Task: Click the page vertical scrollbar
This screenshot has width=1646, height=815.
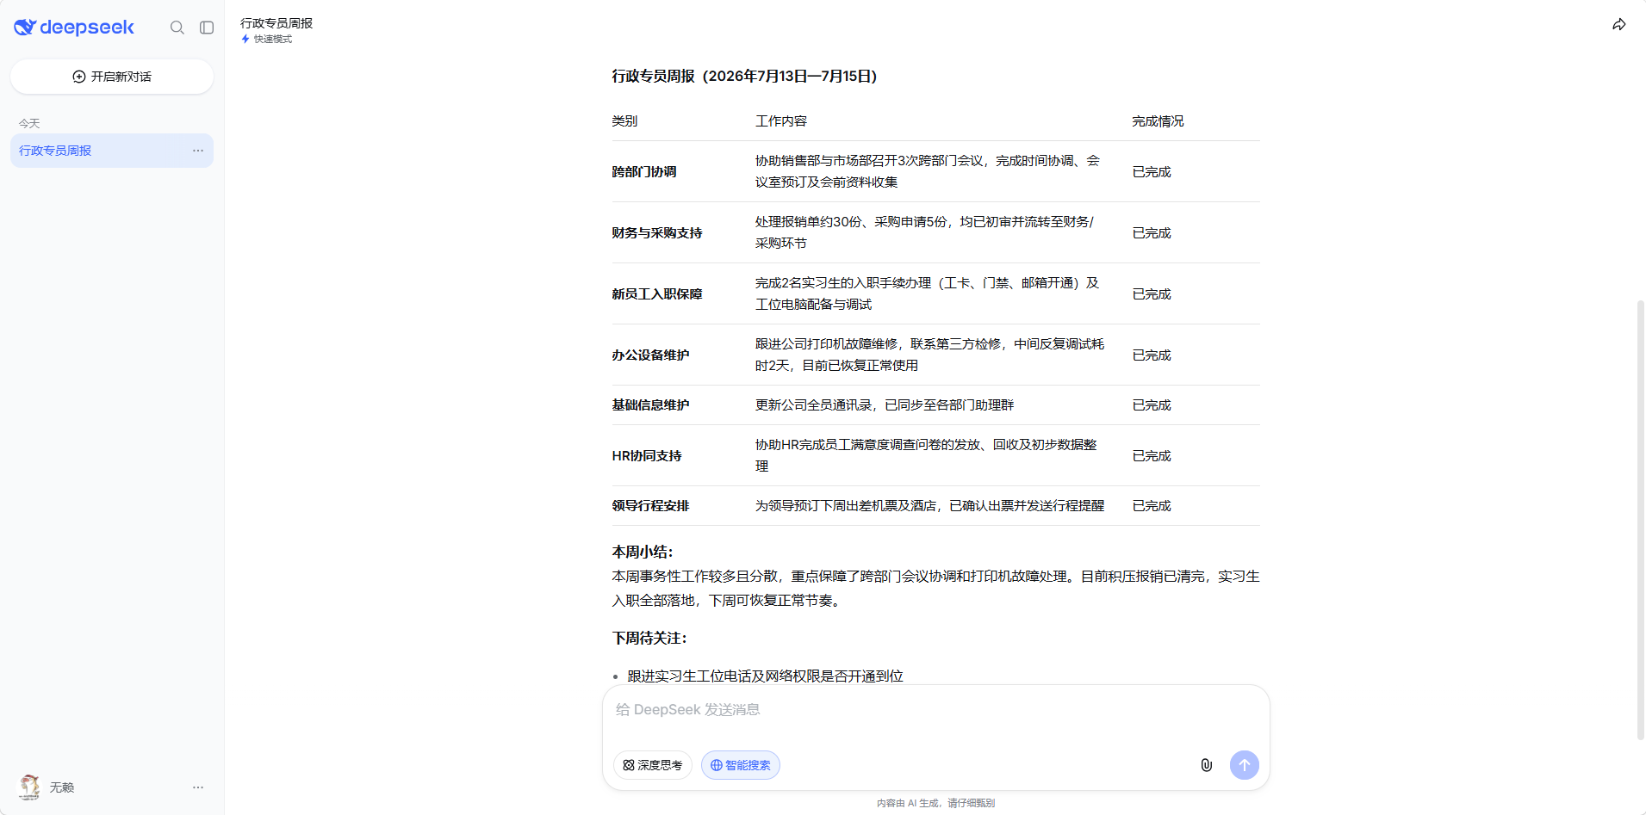Action: [x=1640, y=520]
